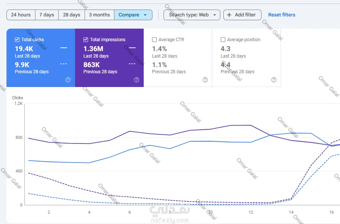Enable the Average CTR checkbox
This screenshot has width=340, height=224.
[x=154, y=40]
